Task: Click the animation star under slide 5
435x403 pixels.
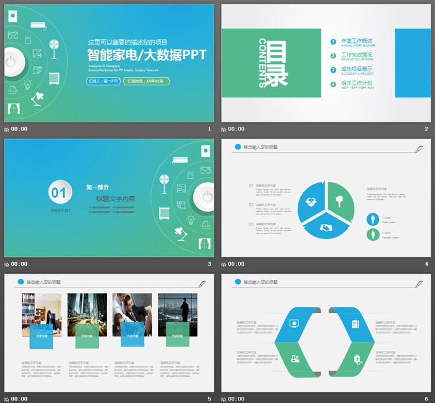Action: click(7, 399)
